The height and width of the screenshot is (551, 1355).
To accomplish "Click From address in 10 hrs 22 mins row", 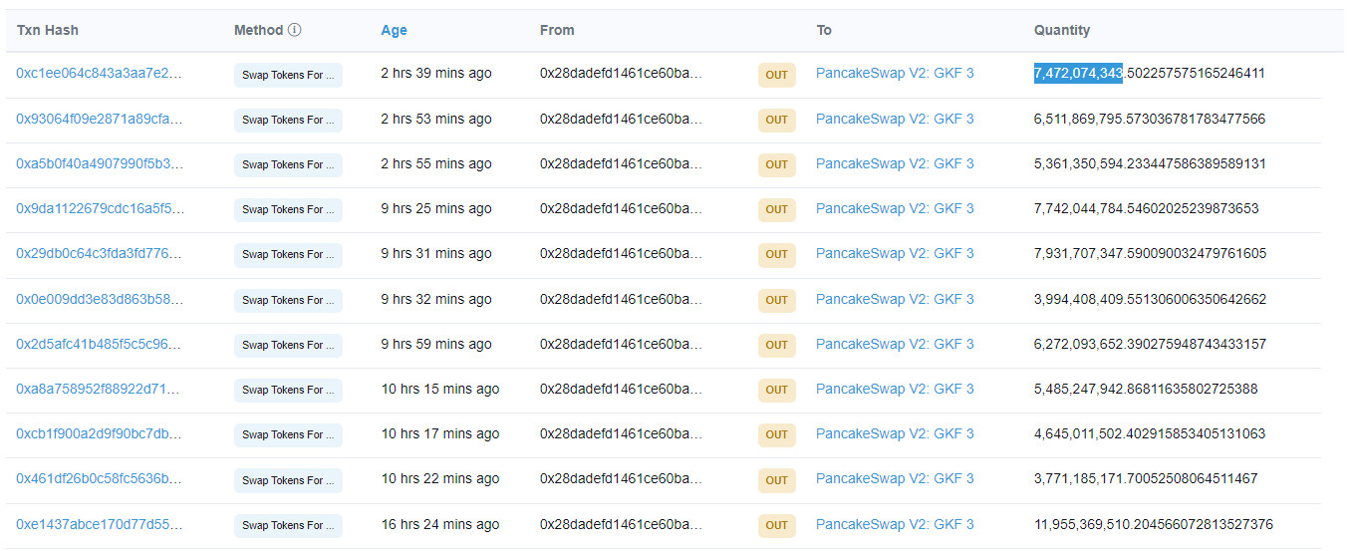I will (621, 479).
